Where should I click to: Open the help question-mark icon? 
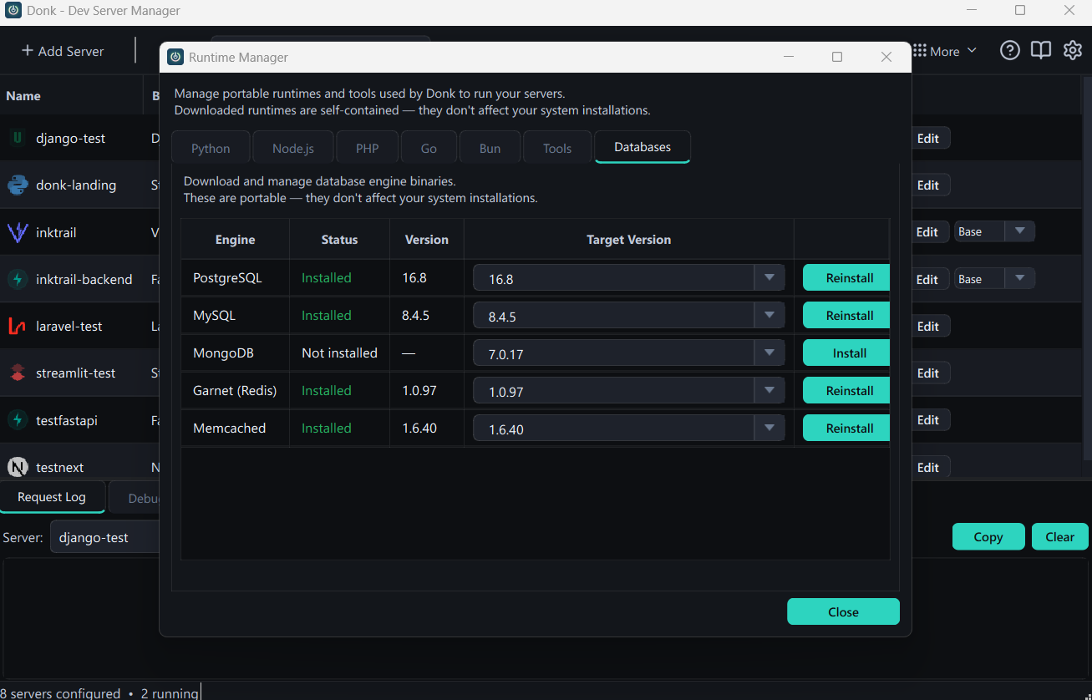pyautogui.click(x=1009, y=50)
